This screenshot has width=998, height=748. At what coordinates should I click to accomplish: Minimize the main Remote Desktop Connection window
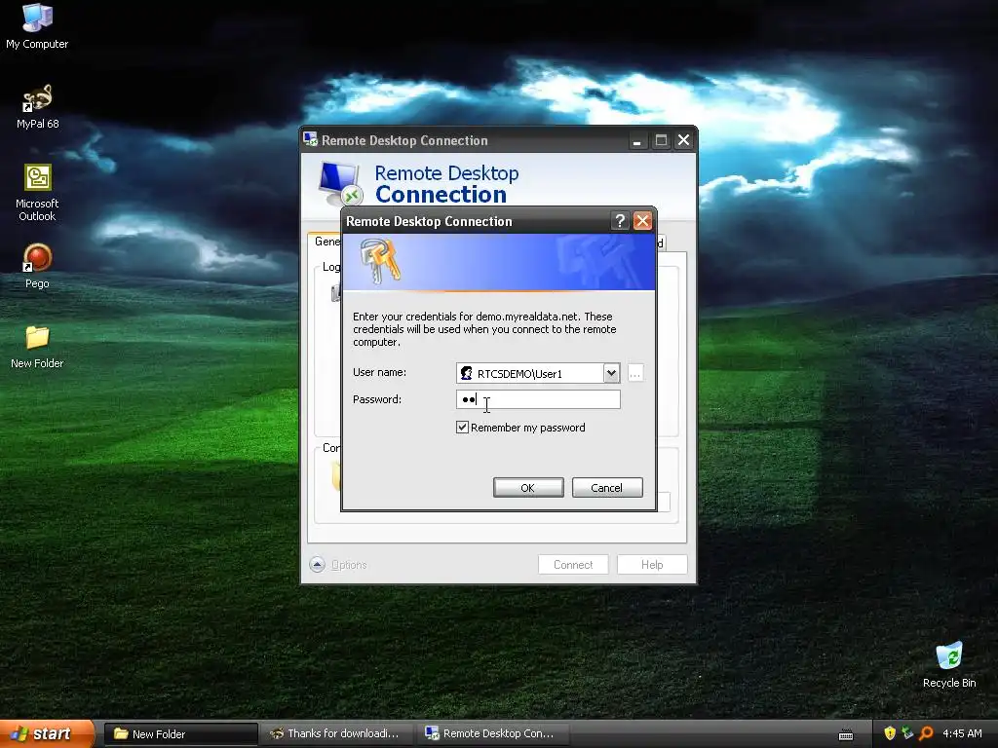(636, 140)
